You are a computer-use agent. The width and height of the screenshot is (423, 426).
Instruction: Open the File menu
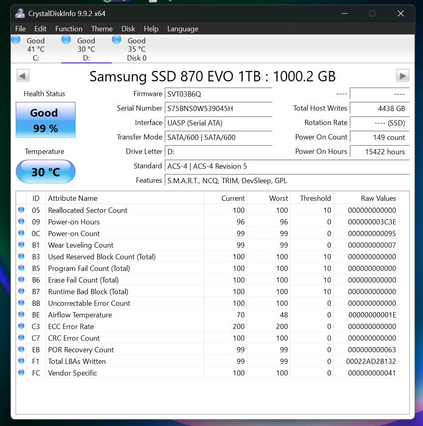point(20,29)
